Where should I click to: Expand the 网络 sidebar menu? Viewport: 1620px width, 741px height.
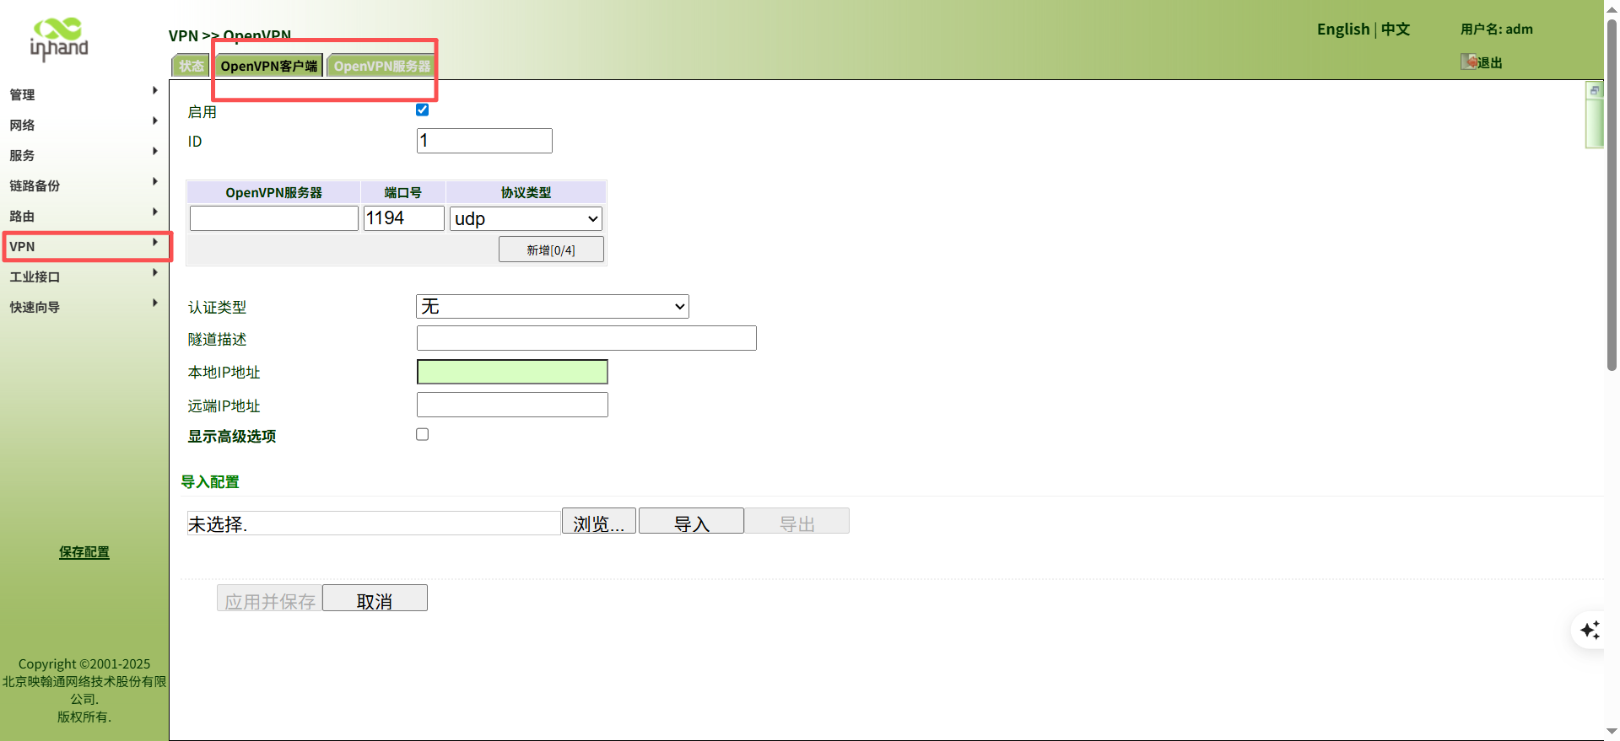click(x=84, y=125)
